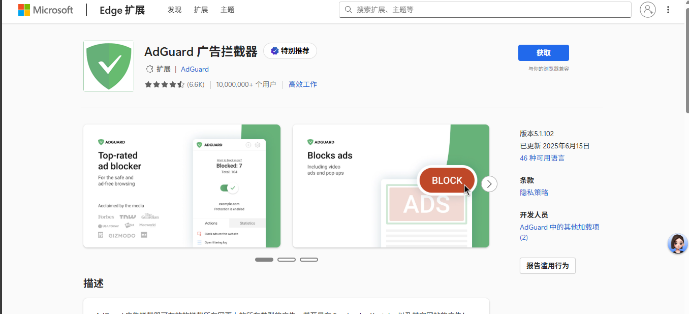Open the 隐私策略 link

tap(534, 193)
